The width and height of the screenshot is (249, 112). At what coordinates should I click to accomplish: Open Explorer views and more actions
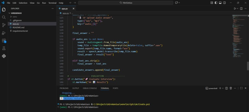pyautogui.click(x=53, y=9)
